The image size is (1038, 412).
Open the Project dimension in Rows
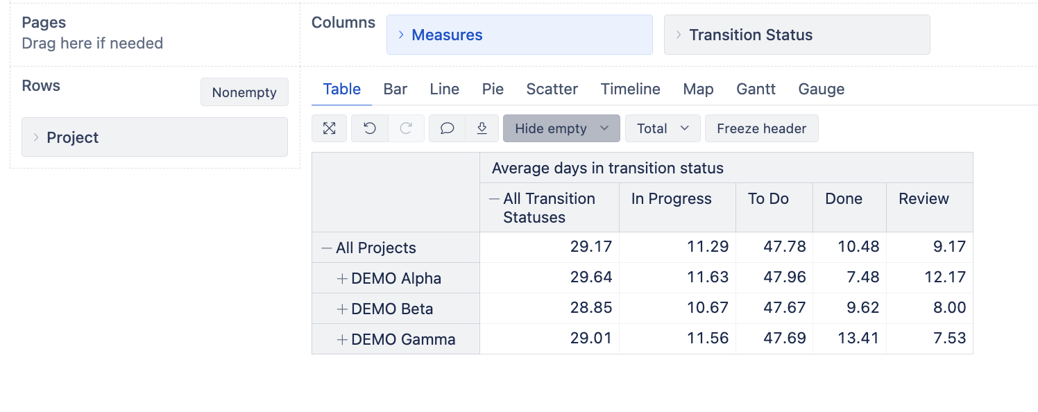[x=154, y=137]
